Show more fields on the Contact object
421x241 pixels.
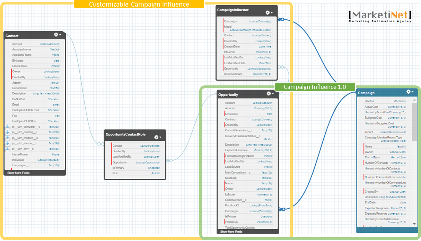pyautogui.click(x=18, y=173)
